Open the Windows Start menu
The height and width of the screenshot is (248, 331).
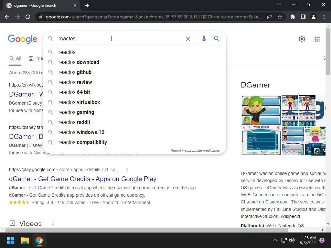coord(10,240)
